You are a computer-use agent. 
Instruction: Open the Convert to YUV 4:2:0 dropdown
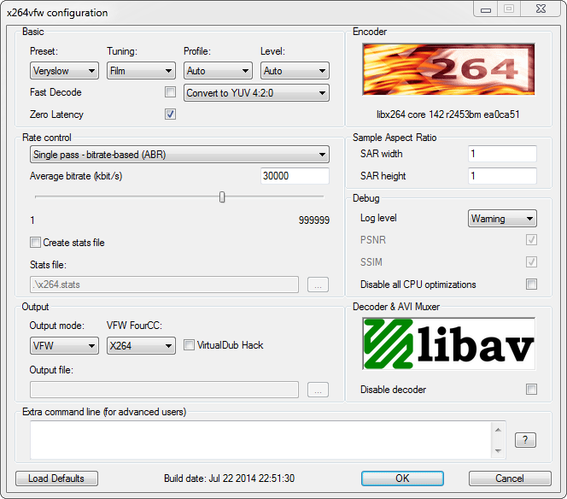pos(256,93)
